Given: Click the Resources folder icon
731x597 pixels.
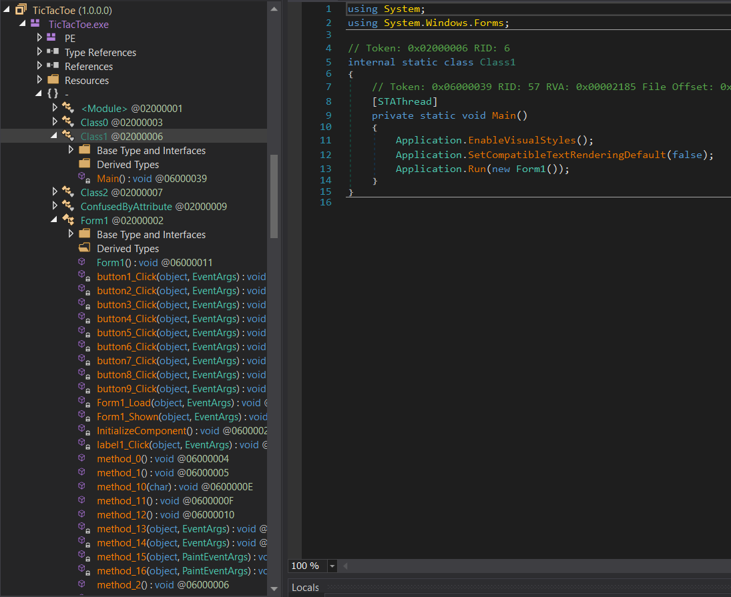Looking at the screenshot, I should (x=53, y=80).
